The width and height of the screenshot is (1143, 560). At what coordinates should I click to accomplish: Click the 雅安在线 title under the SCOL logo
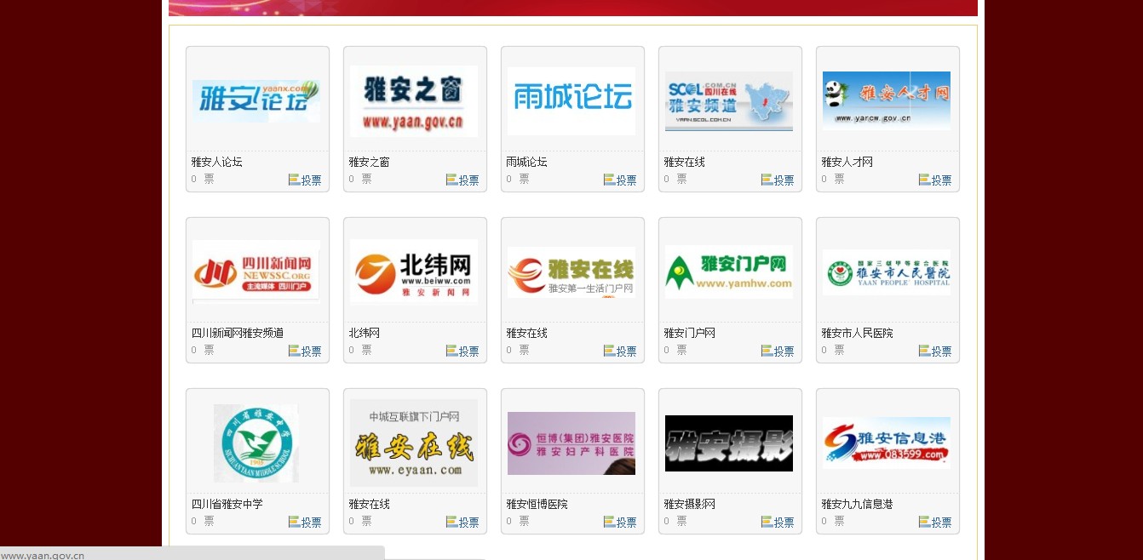[684, 162]
